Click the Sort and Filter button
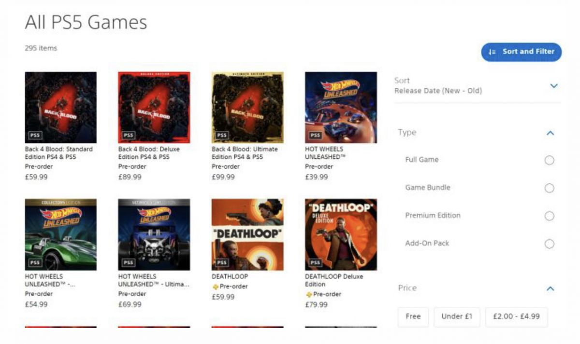Image resolution: width=580 pixels, height=344 pixels. pyautogui.click(x=521, y=52)
